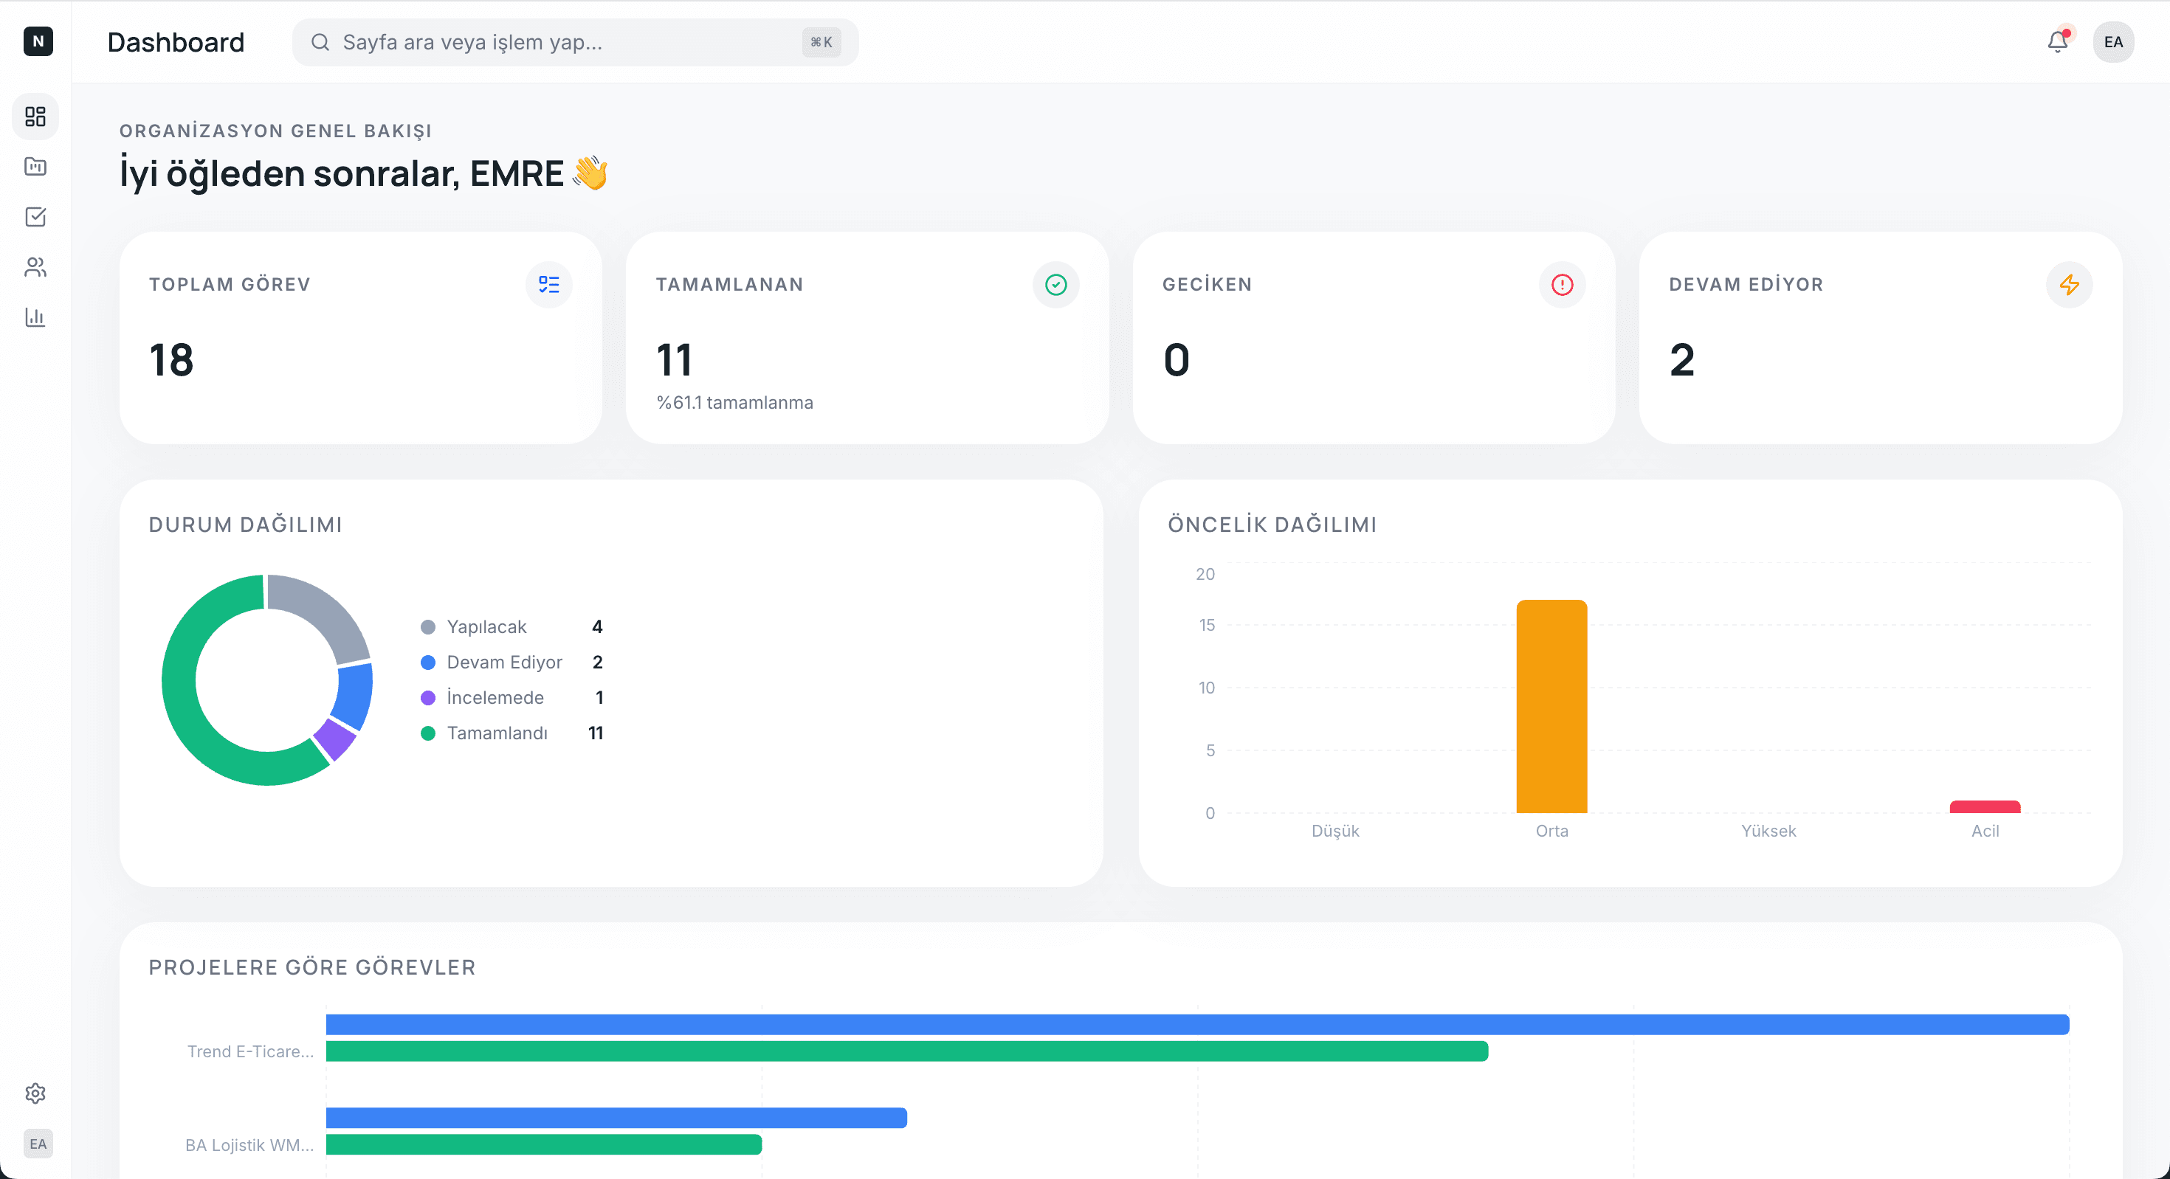
Task: Open settings via the gear icon
Action: click(35, 1092)
